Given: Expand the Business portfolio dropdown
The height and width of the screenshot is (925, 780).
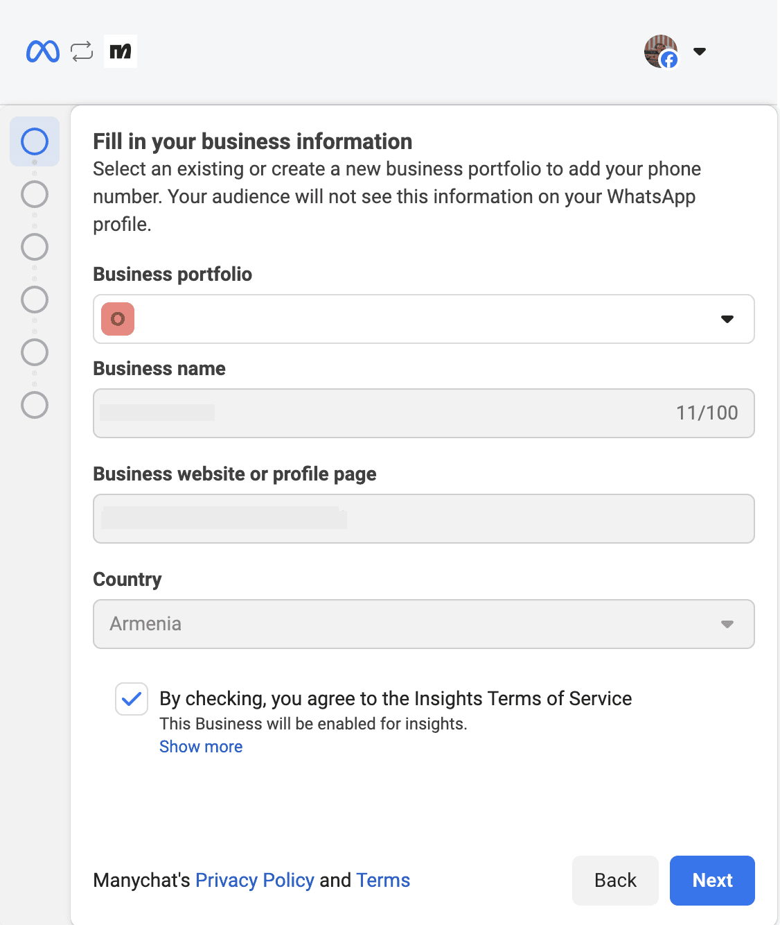Looking at the screenshot, I should (x=424, y=319).
